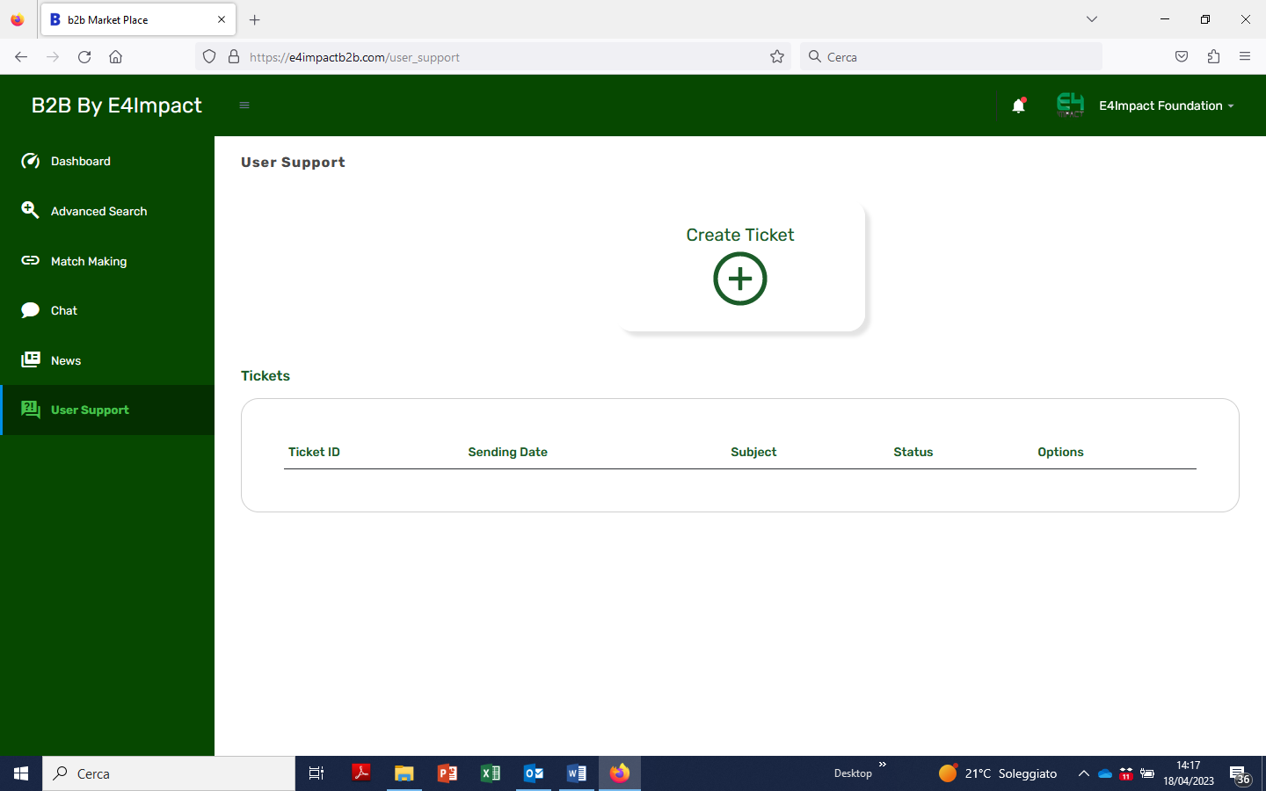The image size is (1266, 791).
Task: Click the browser URL address bar
Action: pyautogui.click(x=492, y=57)
